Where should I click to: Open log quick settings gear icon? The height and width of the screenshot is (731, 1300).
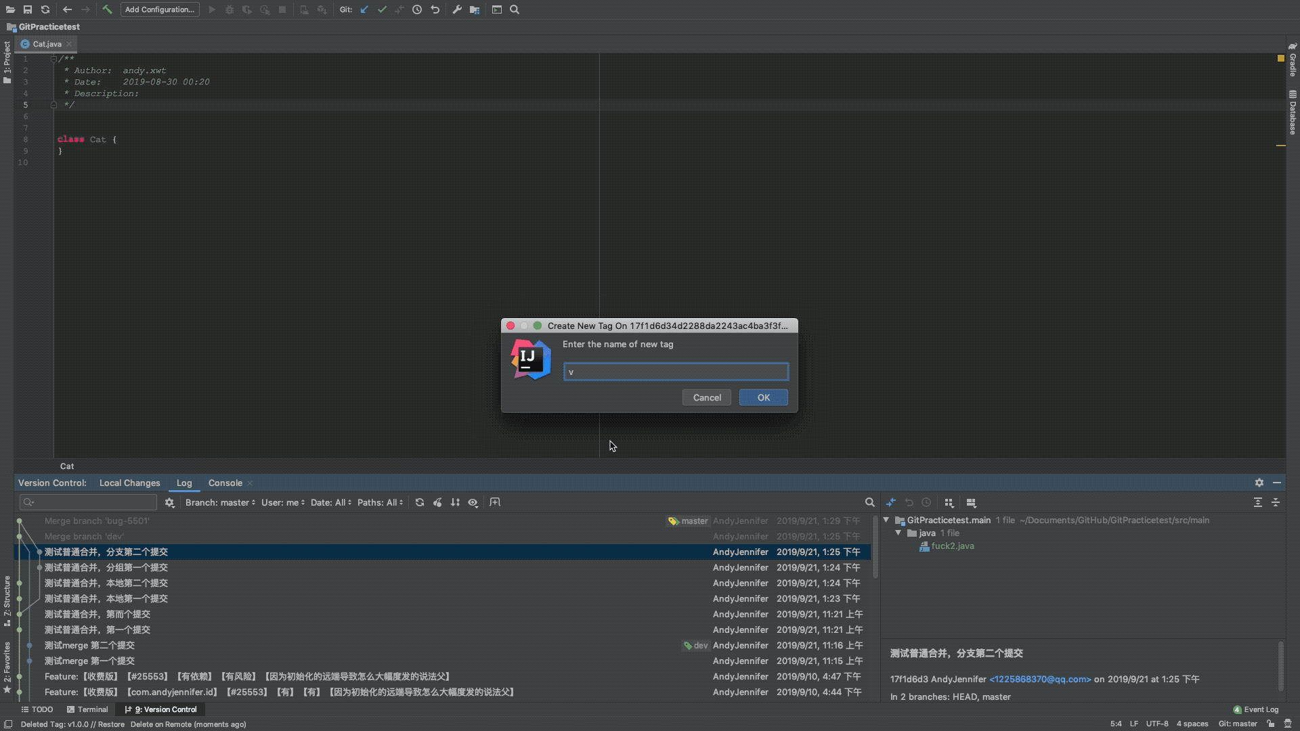point(170,502)
